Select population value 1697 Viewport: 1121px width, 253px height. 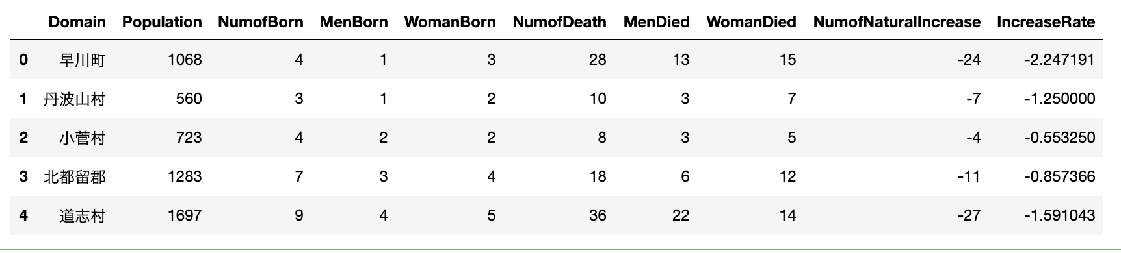click(x=185, y=215)
